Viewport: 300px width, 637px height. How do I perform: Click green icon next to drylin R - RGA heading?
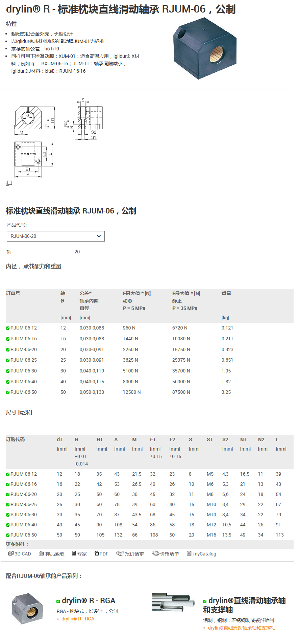(58, 601)
